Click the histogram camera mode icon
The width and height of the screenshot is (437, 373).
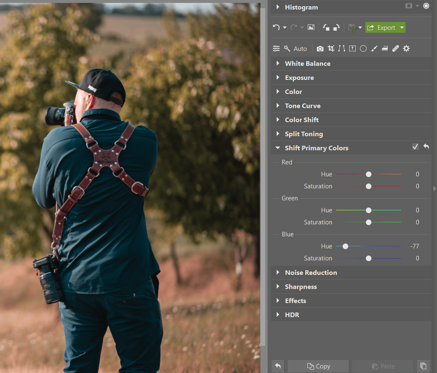click(409, 6)
